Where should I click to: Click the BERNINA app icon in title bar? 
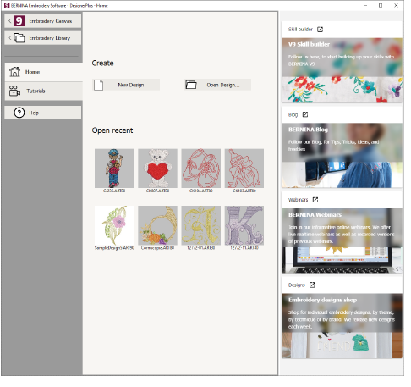[x=7, y=5]
